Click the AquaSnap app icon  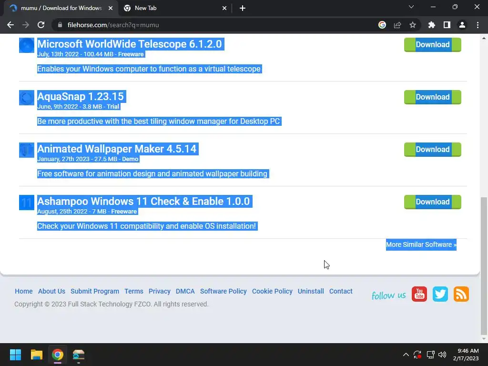pyautogui.click(x=27, y=98)
